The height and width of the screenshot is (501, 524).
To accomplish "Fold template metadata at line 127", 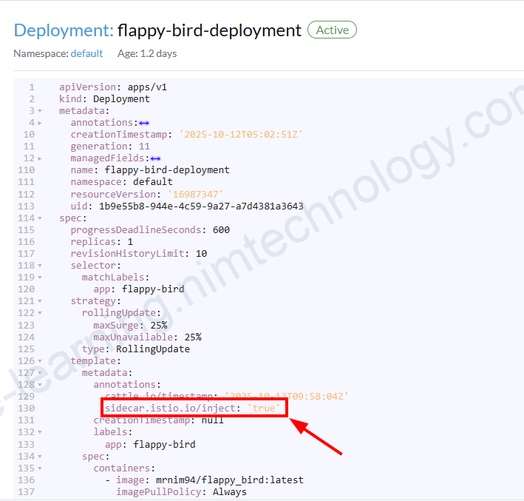I will click(x=40, y=373).
